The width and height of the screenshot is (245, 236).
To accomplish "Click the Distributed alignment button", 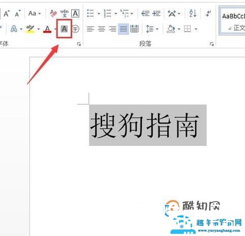I will click(x=135, y=29).
